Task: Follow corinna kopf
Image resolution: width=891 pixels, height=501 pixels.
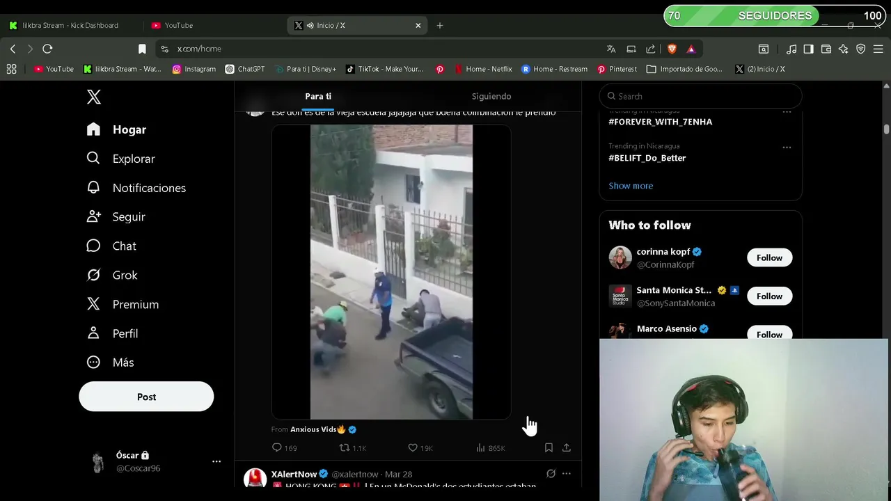Action: pos(769,257)
